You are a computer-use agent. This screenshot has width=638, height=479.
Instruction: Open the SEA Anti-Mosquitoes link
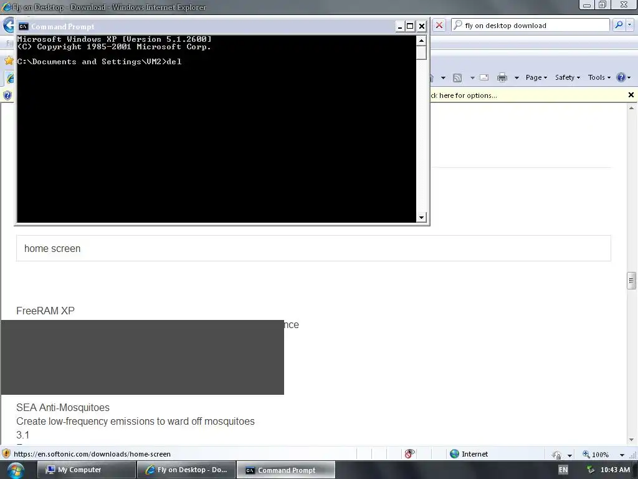[x=63, y=408]
